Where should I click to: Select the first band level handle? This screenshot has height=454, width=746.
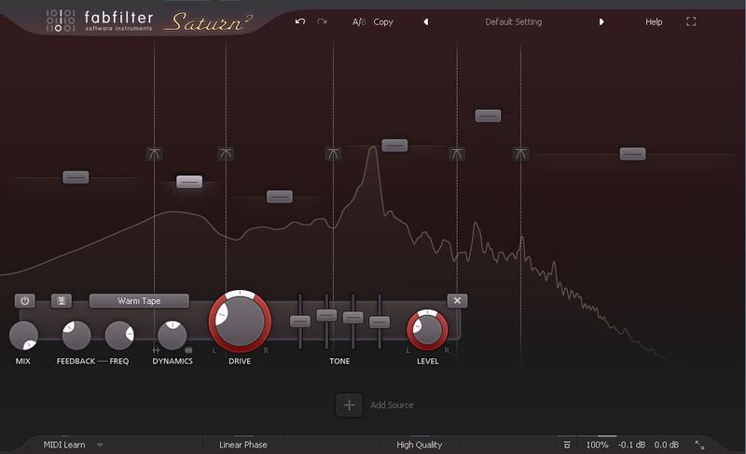tap(76, 177)
